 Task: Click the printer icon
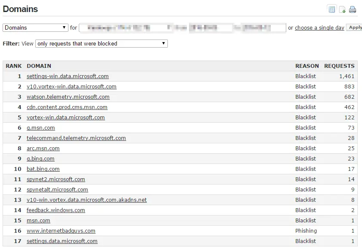353,9
